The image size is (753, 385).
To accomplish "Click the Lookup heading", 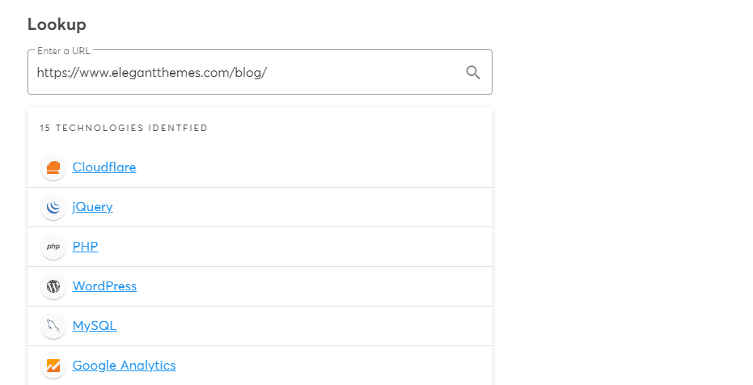I will [57, 24].
